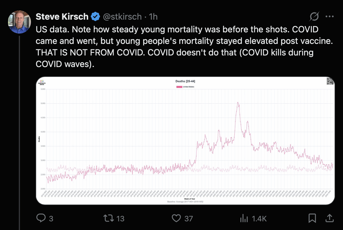Like the post with the heart
This screenshot has height=230, width=343.
(176, 218)
